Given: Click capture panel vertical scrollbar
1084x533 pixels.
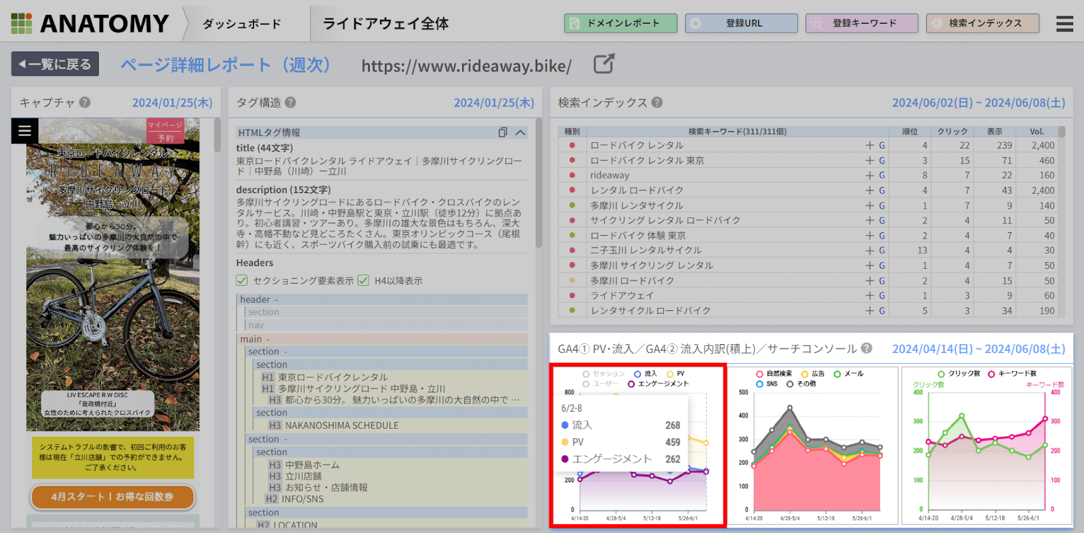Looking at the screenshot, I should (217, 135).
